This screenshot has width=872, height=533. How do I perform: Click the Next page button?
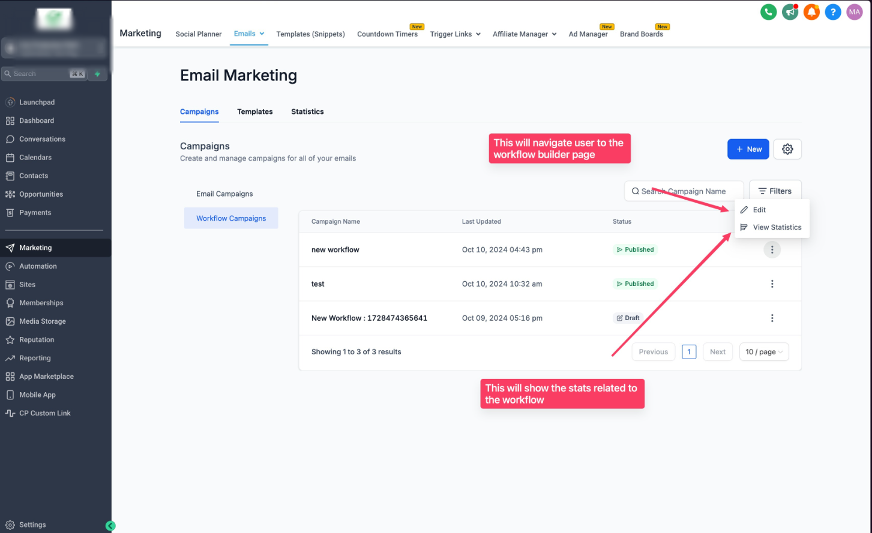(x=718, y=352)
